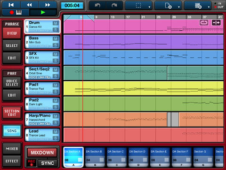Screen dimensions: 226x170
Task: Click the SYNC button
Action: point(48,163)
